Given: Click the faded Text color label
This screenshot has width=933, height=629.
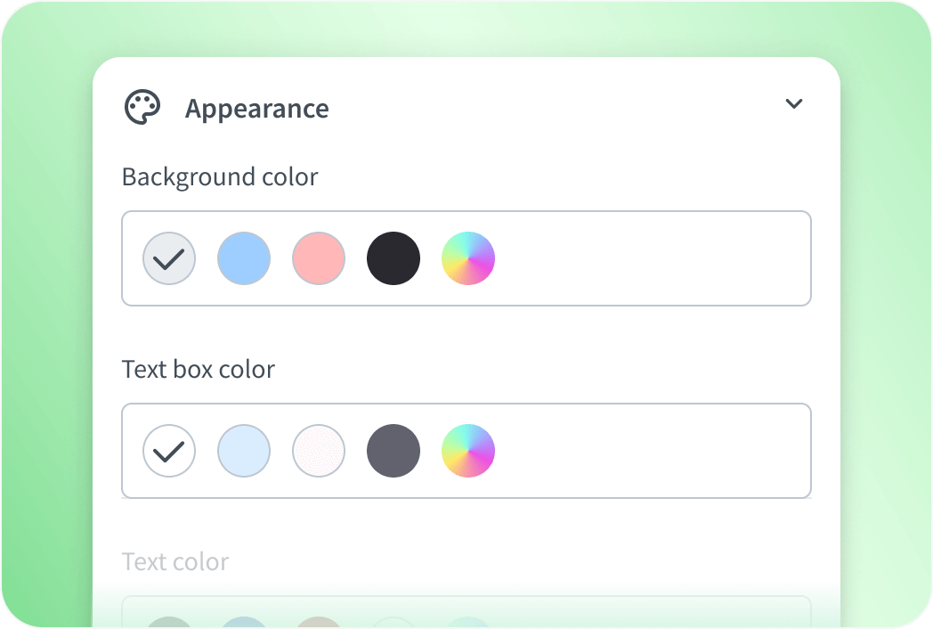Looking at the screenshot, I should [x=175, y=561].
